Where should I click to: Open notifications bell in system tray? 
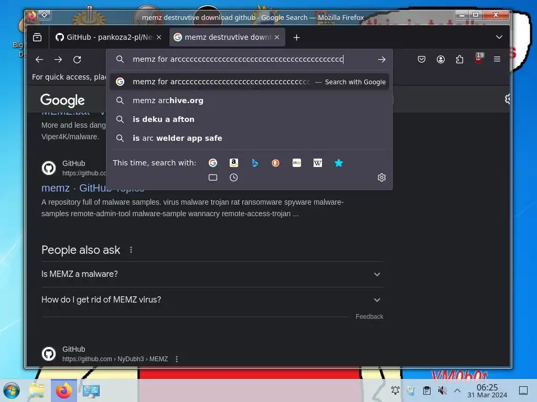(395, 390)
